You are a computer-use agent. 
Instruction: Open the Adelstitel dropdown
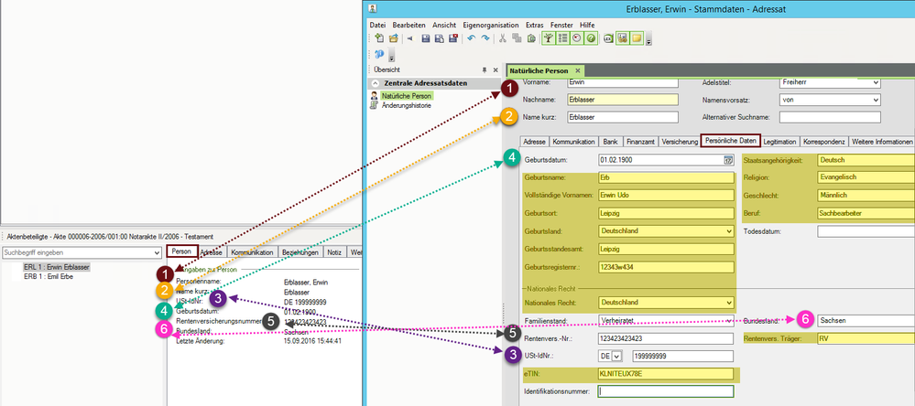pyautogui.click(x=875, y=82)
